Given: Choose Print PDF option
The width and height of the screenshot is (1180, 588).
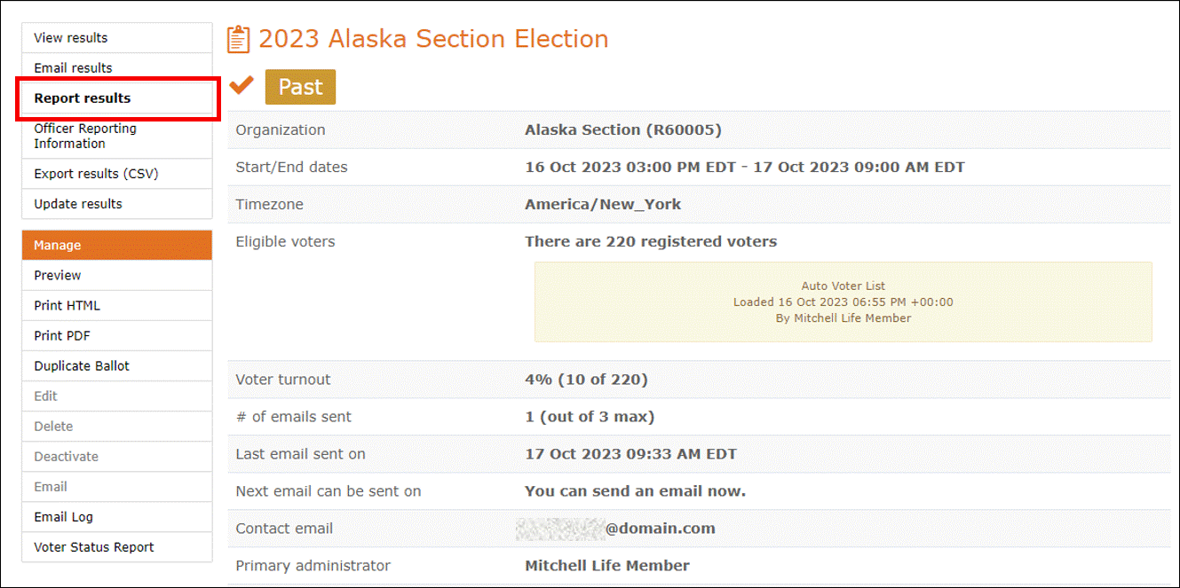Looking at the screenshot, I should (117, 336).
